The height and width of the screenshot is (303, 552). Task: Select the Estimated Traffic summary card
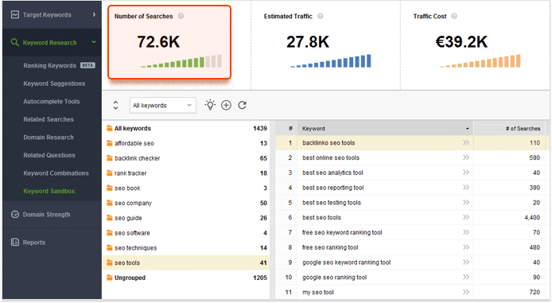point(325,45)
